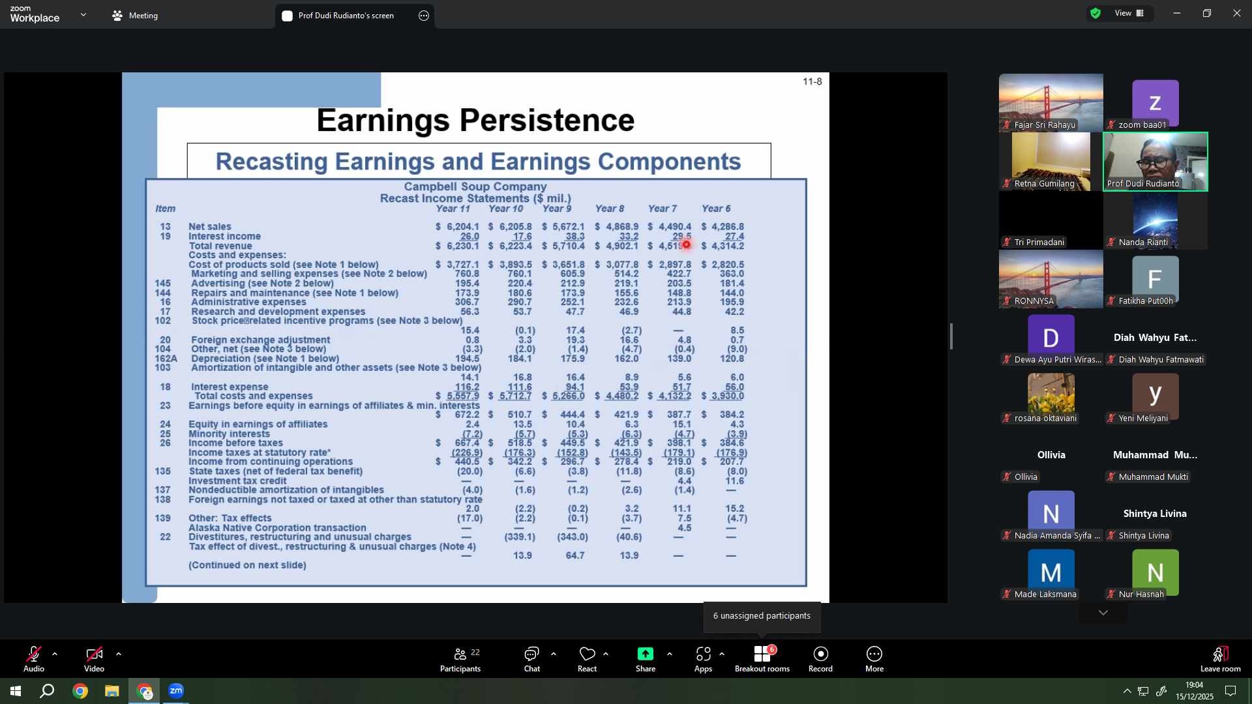Turn on camera with the Video button

[x=94, y=659]
